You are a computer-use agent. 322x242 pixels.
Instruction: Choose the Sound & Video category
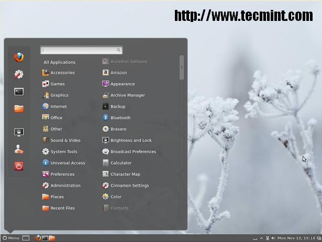click(x=65, y=141)
